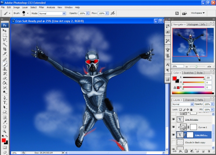Click the foreground color swatch in toolbox
This screenshot has height=155, width=216.
pos(4,140)
